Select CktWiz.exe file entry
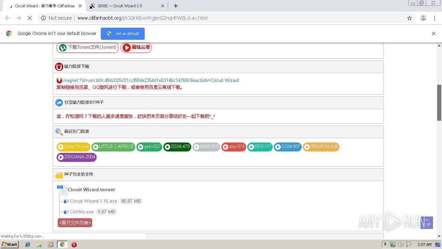 pos(82,212)
